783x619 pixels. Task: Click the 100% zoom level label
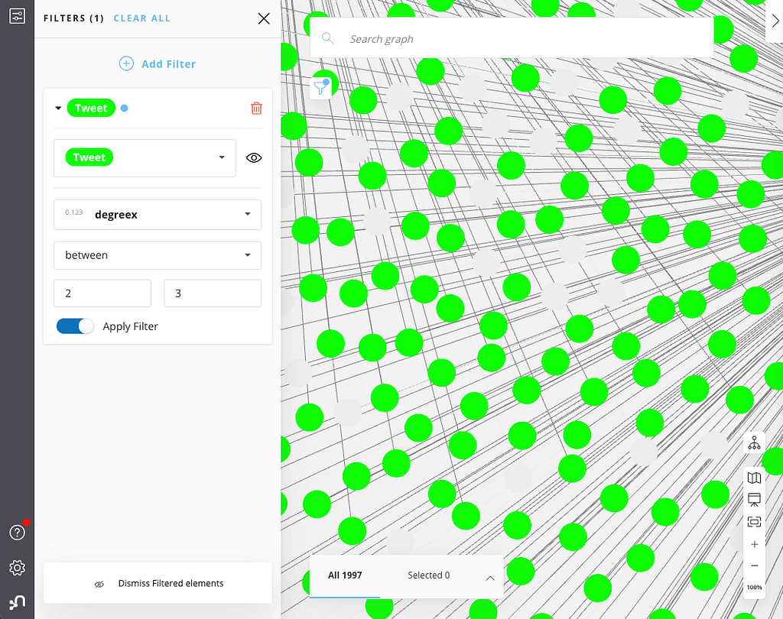754,587
